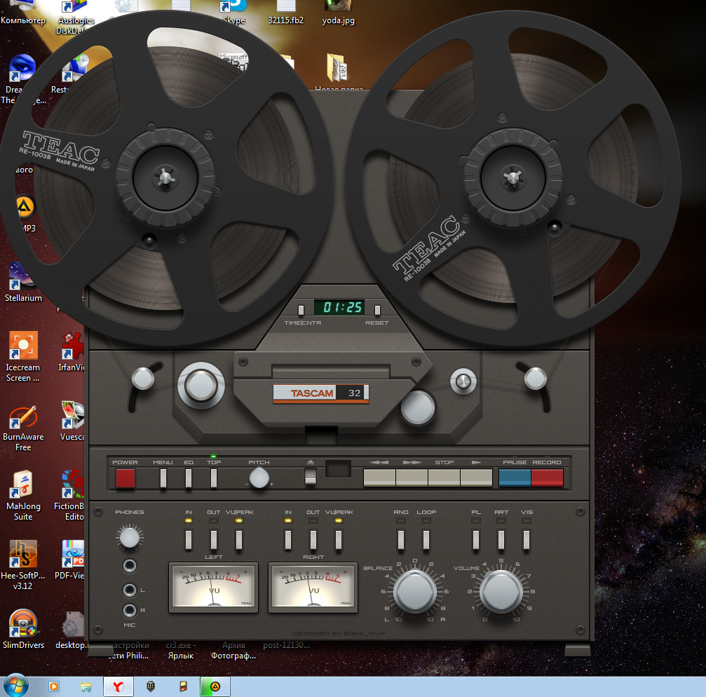Toggle the RIGHT channel IN switch

pyautogui.click(x=288, y=540)
